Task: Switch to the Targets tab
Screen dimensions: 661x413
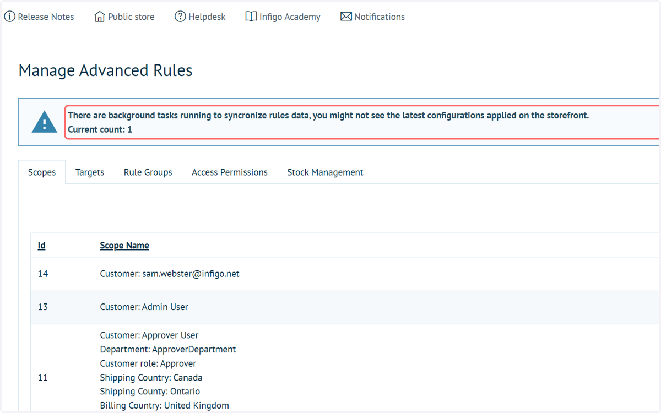Action: (x=90, y=172)
